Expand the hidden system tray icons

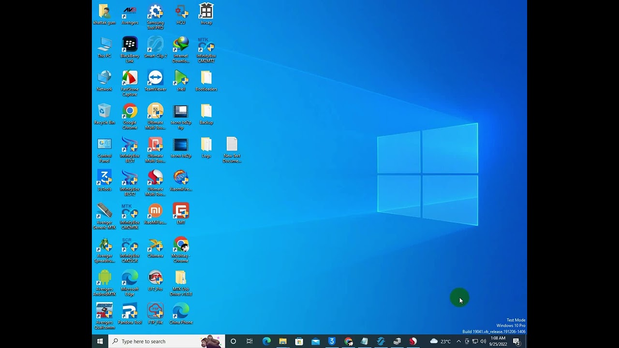(458, 341)
